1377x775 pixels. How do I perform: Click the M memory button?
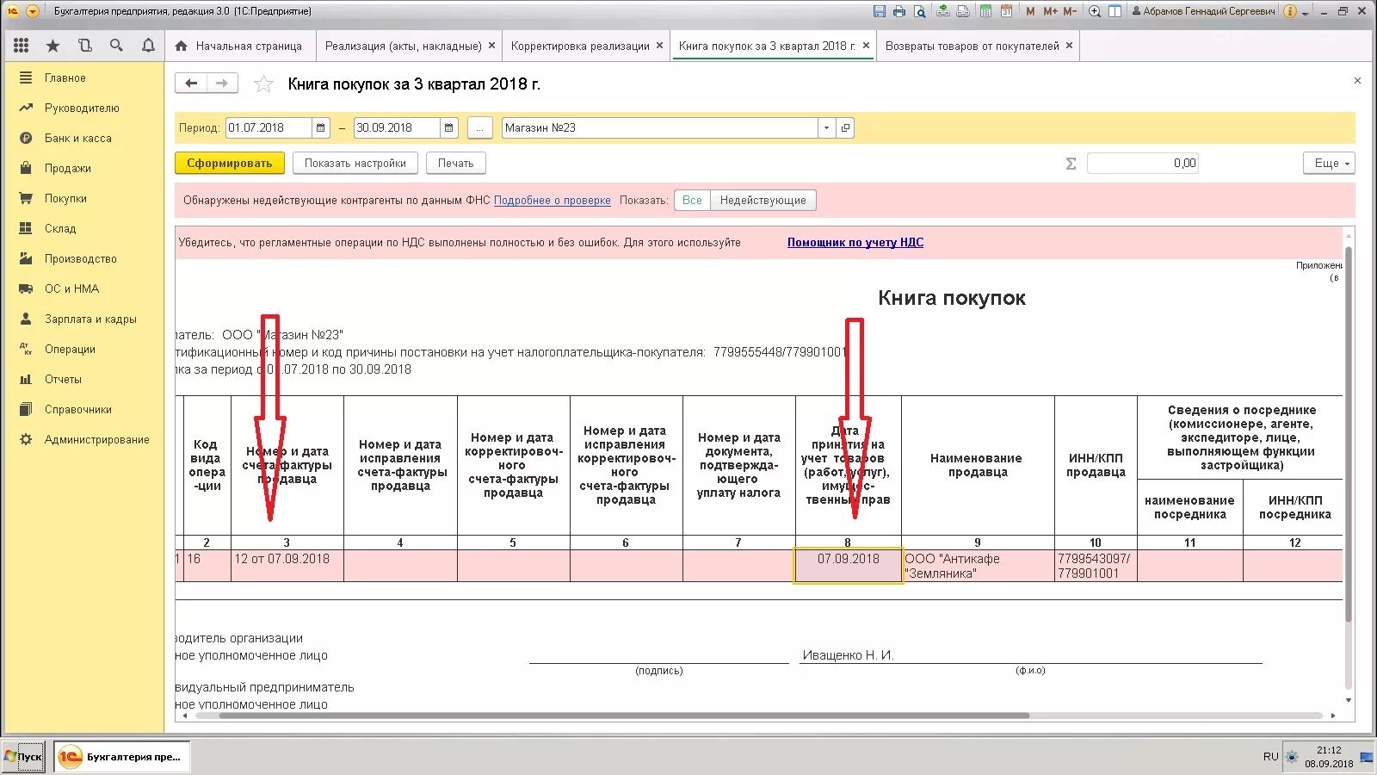coord(1030,11)
